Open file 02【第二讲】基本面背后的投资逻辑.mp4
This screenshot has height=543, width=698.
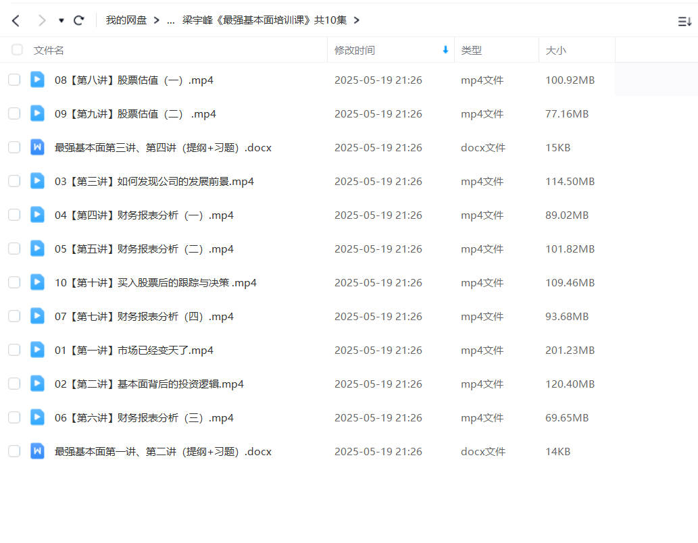(149, 384)
